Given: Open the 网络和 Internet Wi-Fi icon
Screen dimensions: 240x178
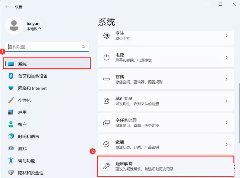Looking at the screenshot, I should coord(11,88).
